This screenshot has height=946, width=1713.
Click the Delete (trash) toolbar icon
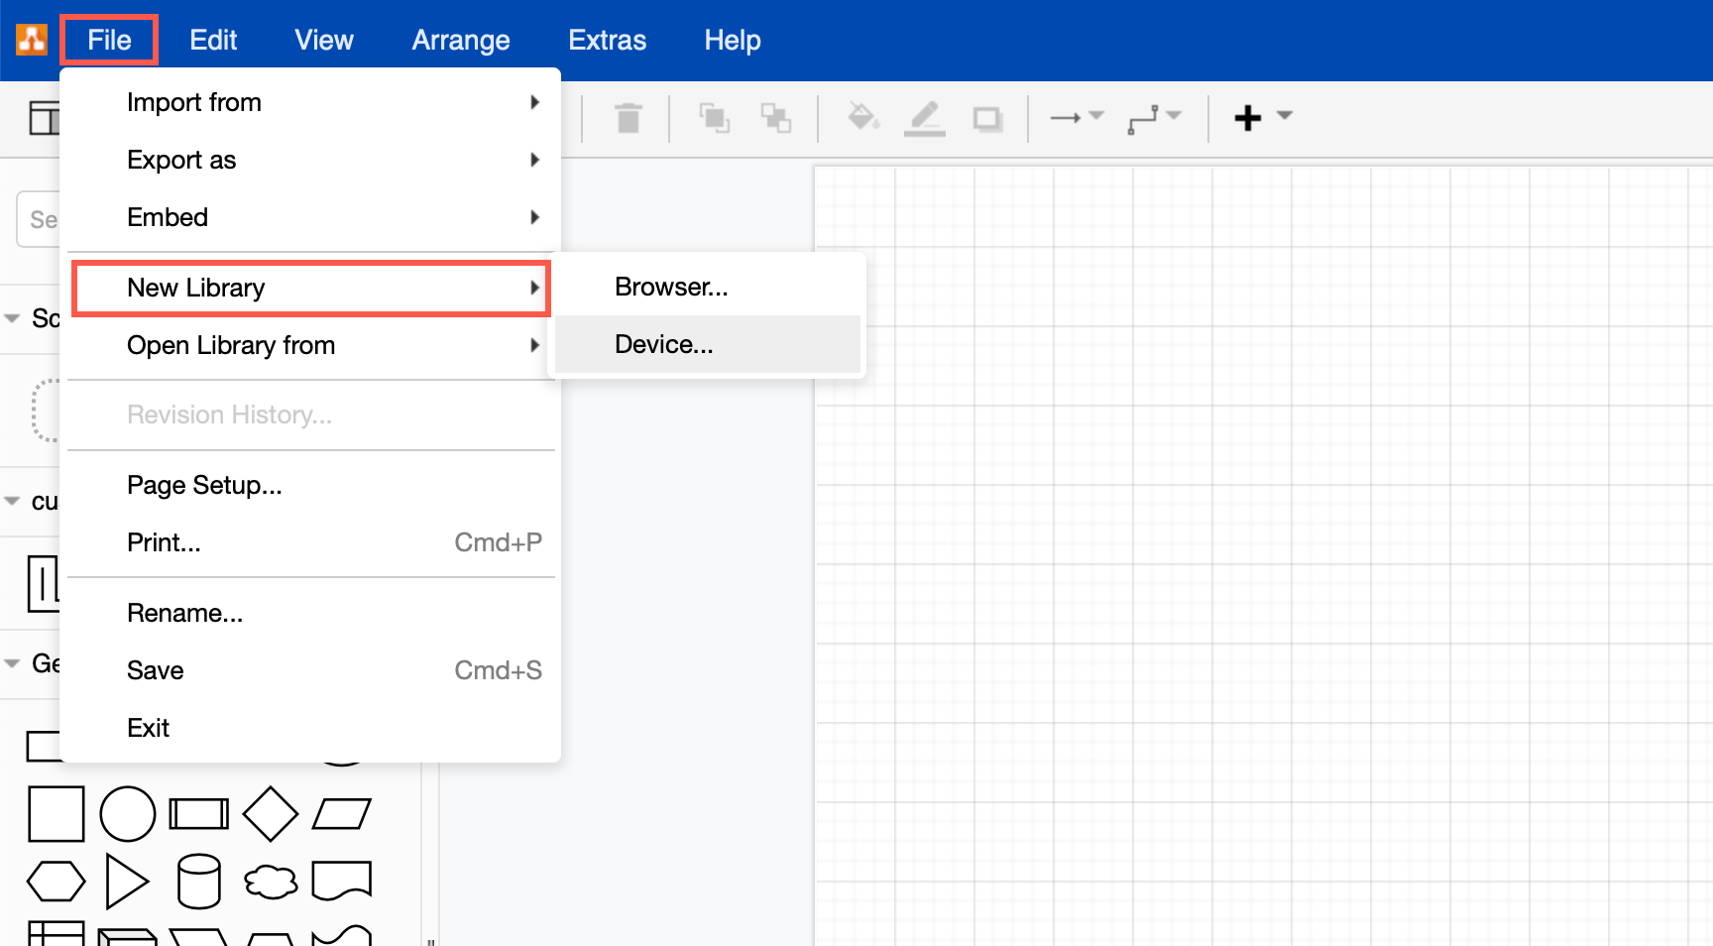(628, 118)
